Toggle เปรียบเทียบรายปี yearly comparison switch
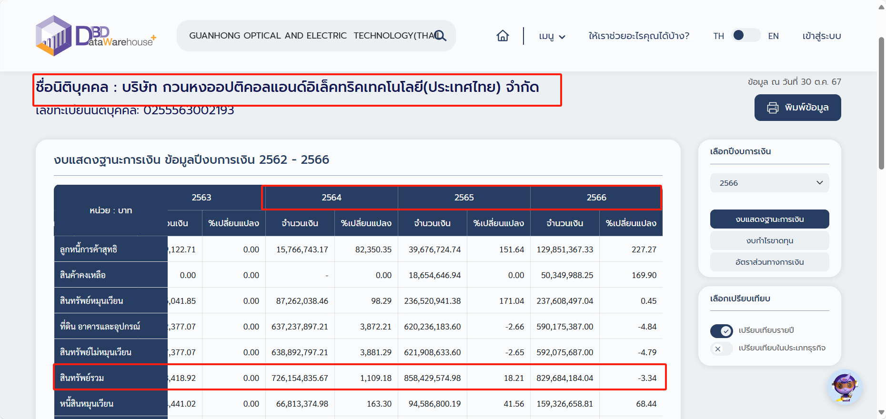 [x=721, y=330]
